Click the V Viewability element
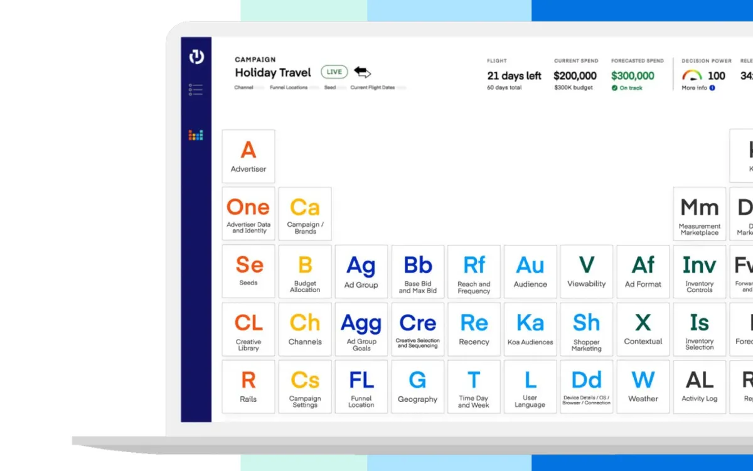The image size is (753, 471). [586, 271]
